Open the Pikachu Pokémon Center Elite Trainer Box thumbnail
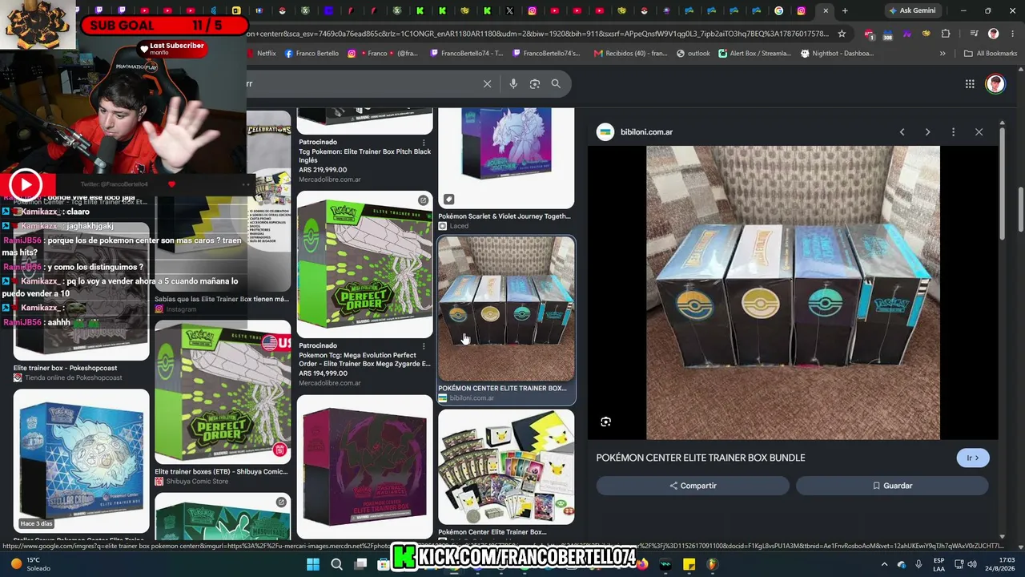The image size is (1025, 577). (506, 467)
